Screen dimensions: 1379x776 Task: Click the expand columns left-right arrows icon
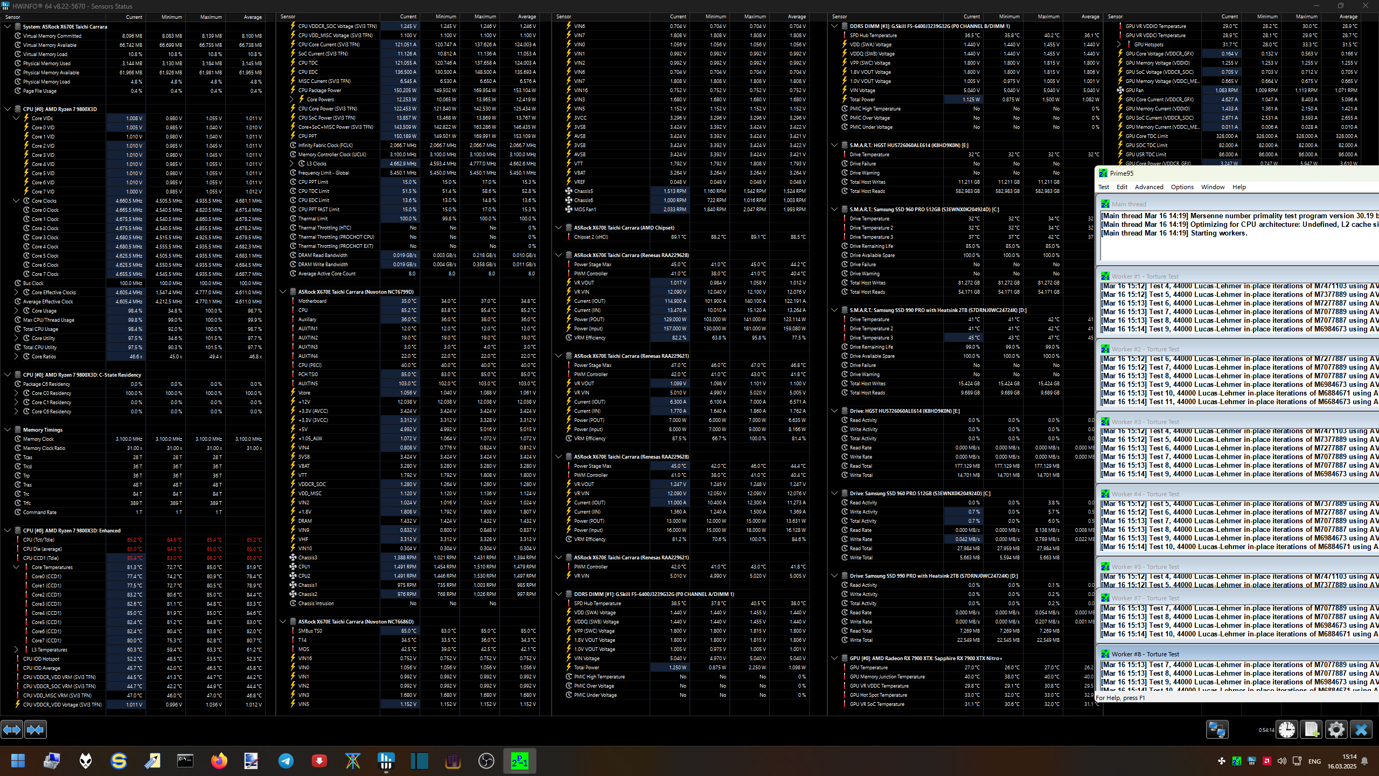click(12, 730)
